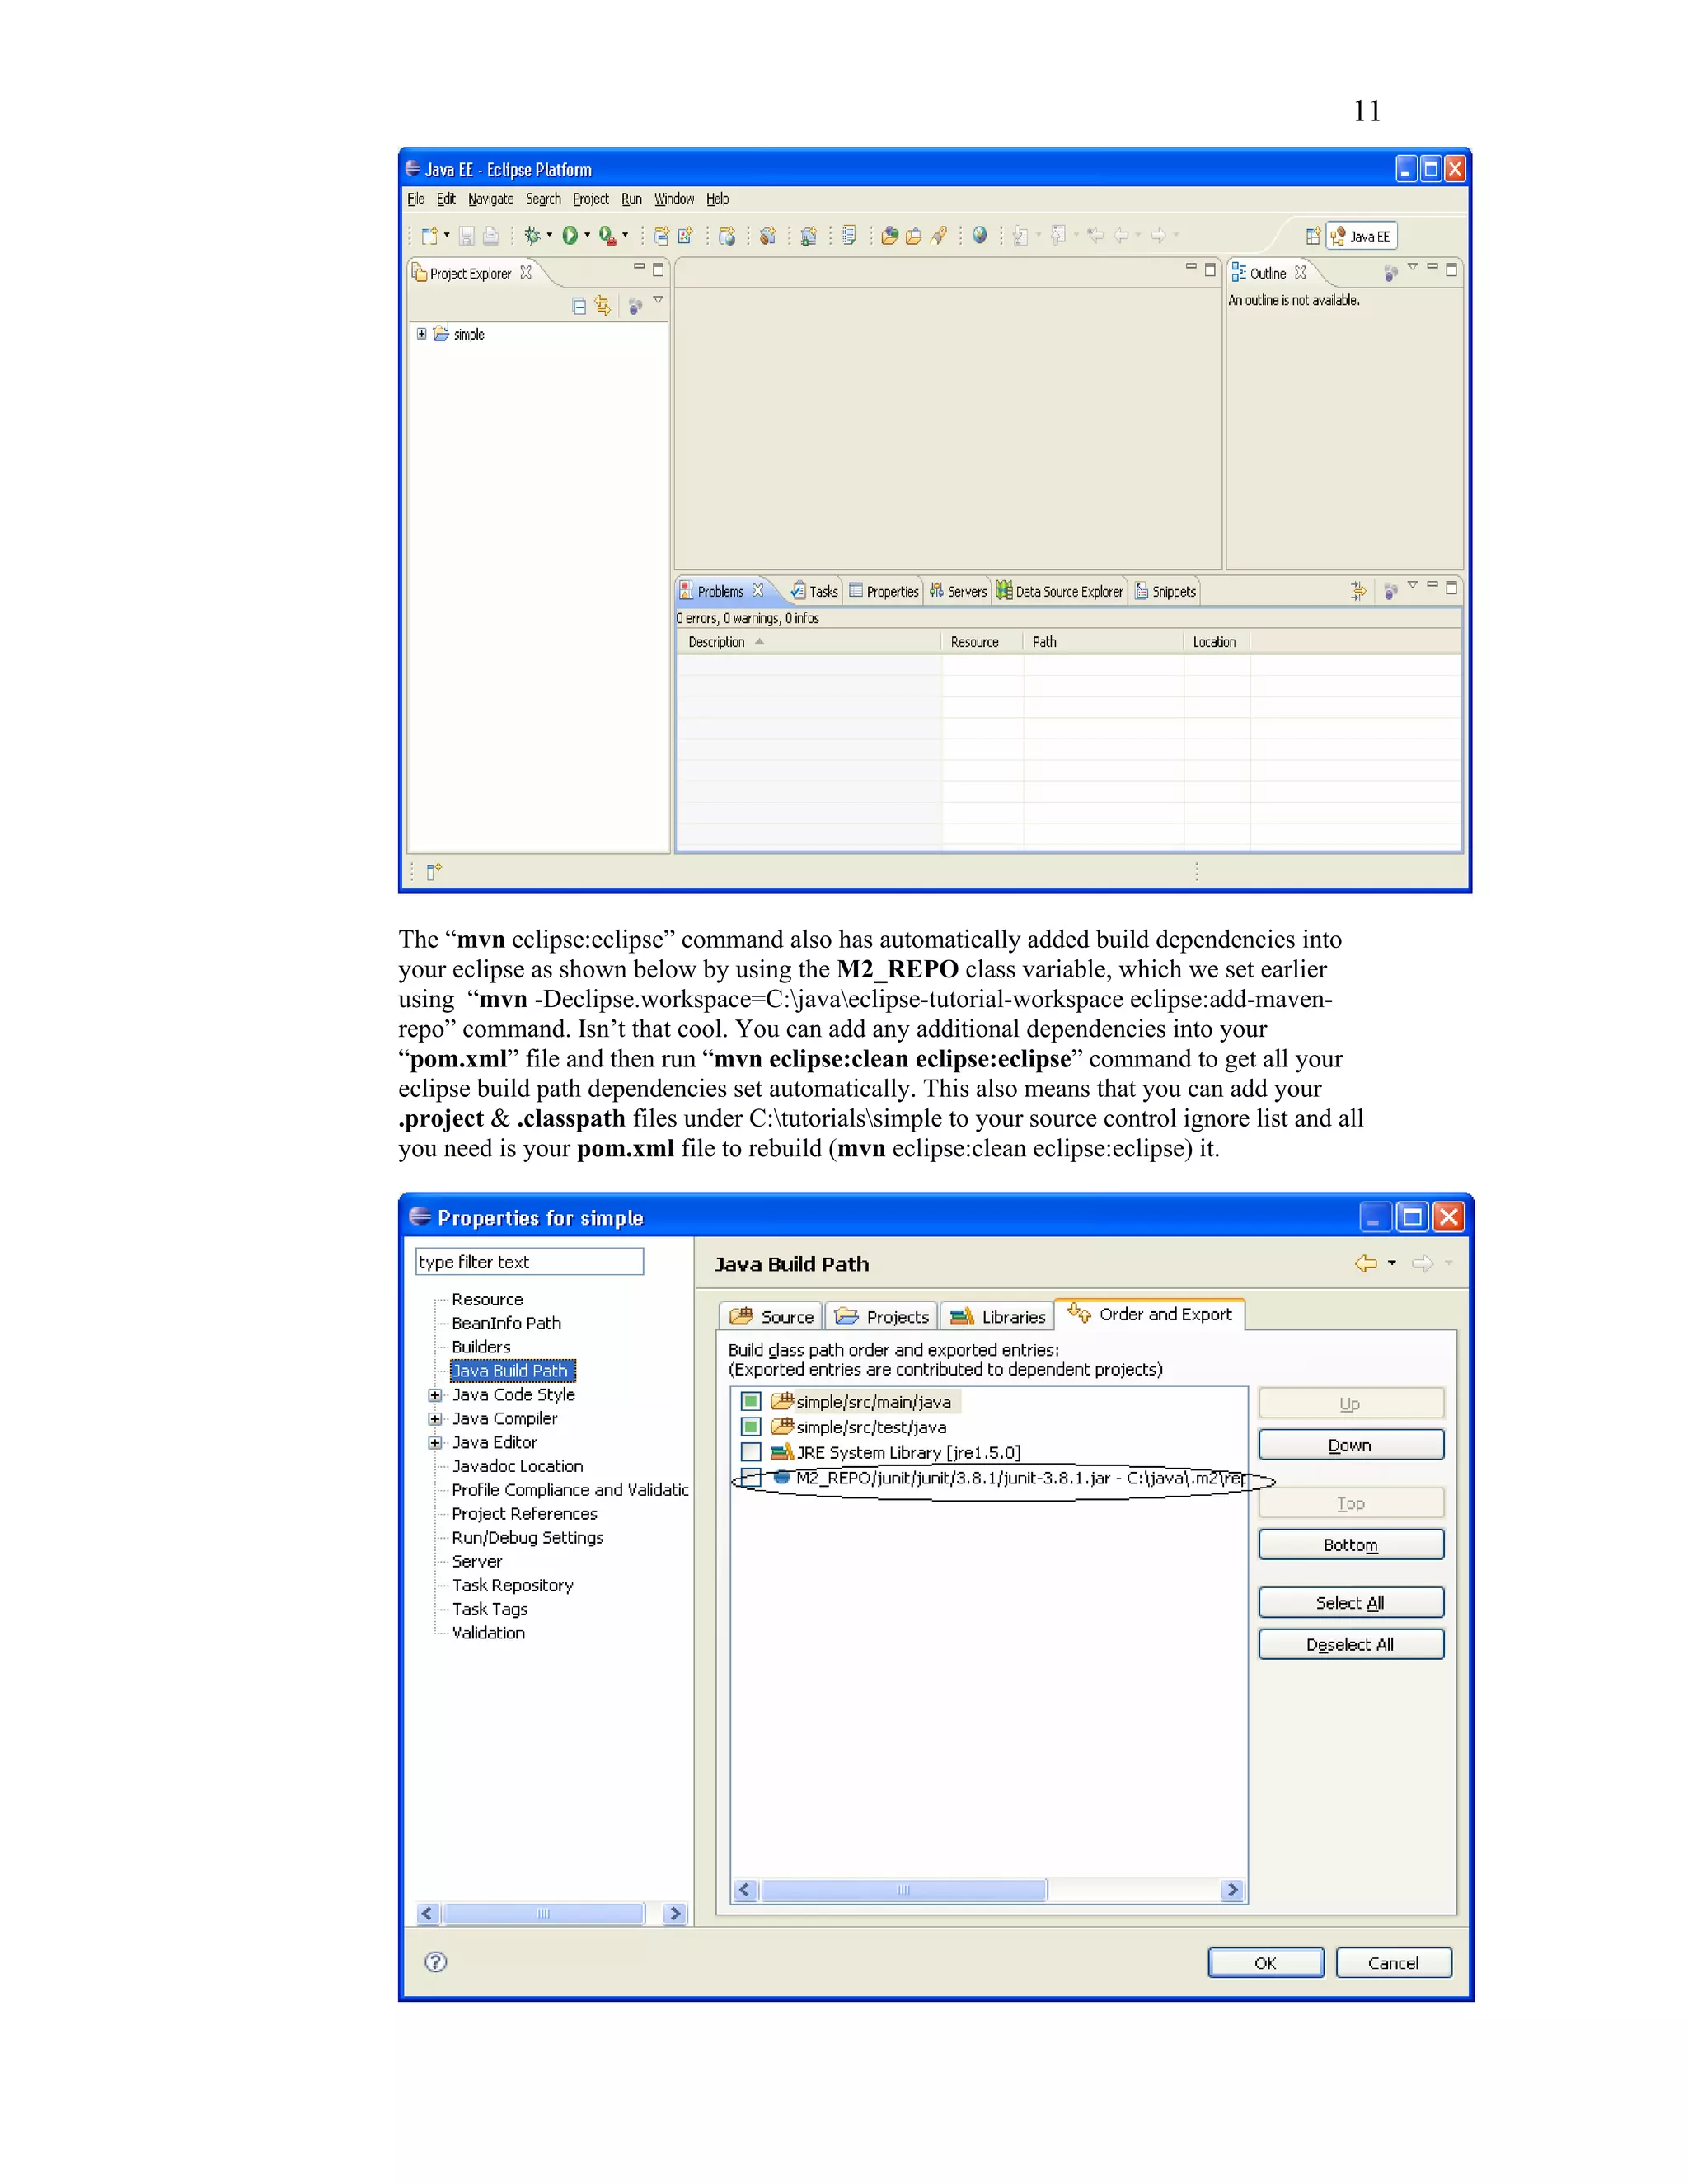Click the fast view icon in status bar
Screen dimensions: 1688x2184
[434, 872]
